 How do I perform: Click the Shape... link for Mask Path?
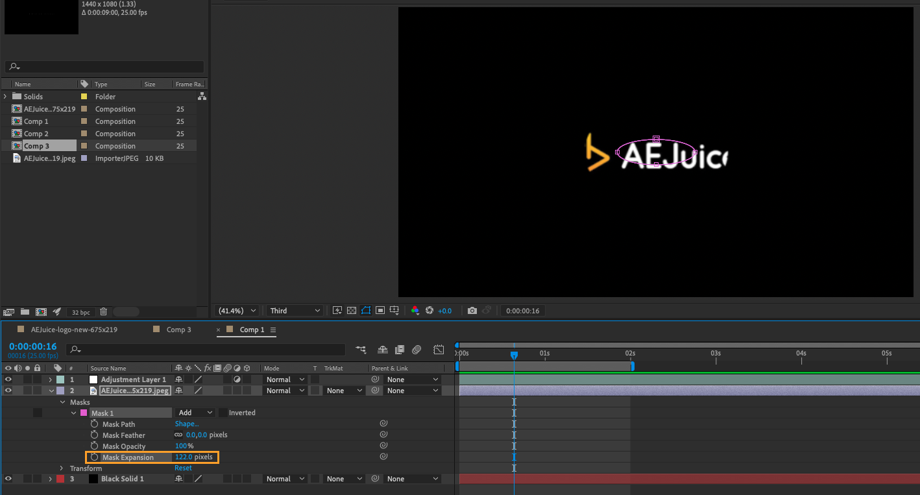[x=187, y=424]
